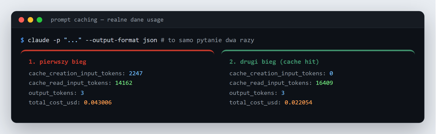The height and width of the screenshot is (134, 436).
Task: Click the title 'prompt caching – realne dane usage'
Action: click(x=107, y=20)
